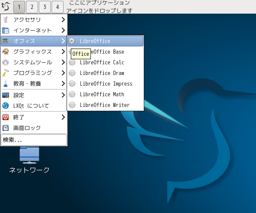Launch LibreOffice Draw
Screen dimensions: 256x213
tap(105, 73)
